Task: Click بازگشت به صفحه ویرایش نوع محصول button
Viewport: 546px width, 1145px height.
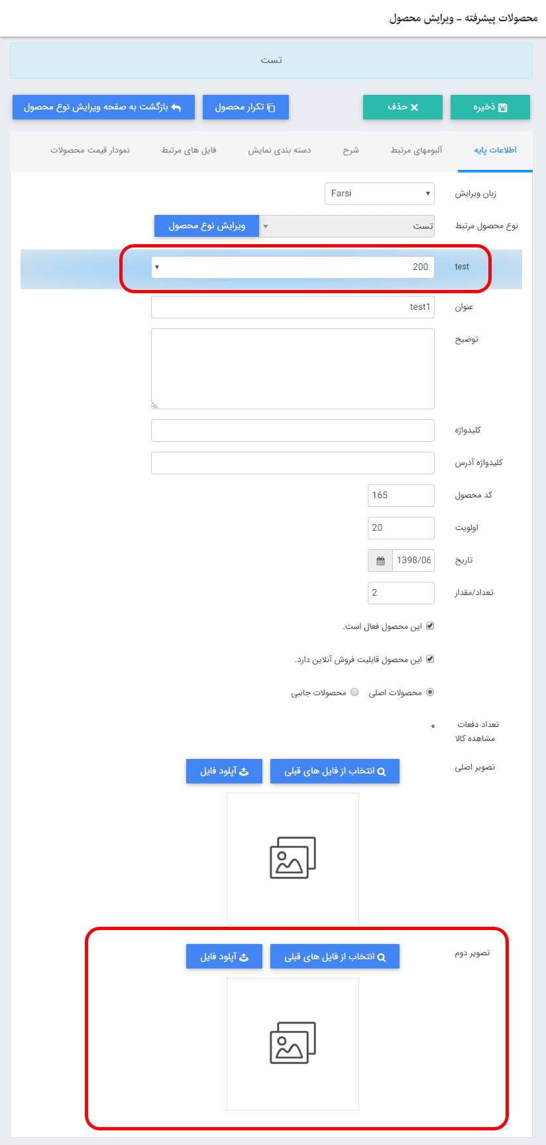Action: pos(103,107)
